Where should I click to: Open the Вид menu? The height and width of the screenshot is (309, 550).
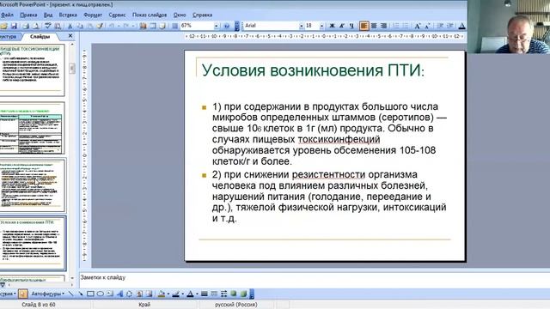48,15
